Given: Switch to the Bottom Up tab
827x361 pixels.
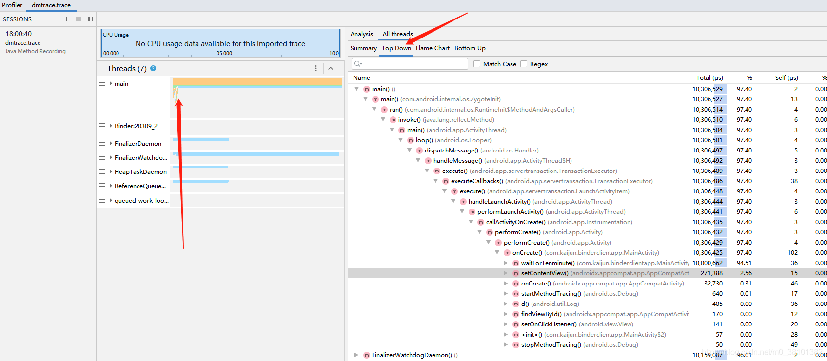Looking at the screenshot, I should pyautogui.click(x=470, y=48).
